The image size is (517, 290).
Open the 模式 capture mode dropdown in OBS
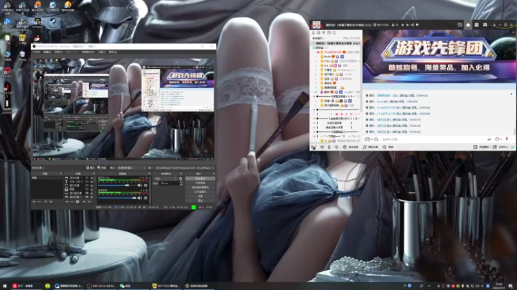point(132,168)
